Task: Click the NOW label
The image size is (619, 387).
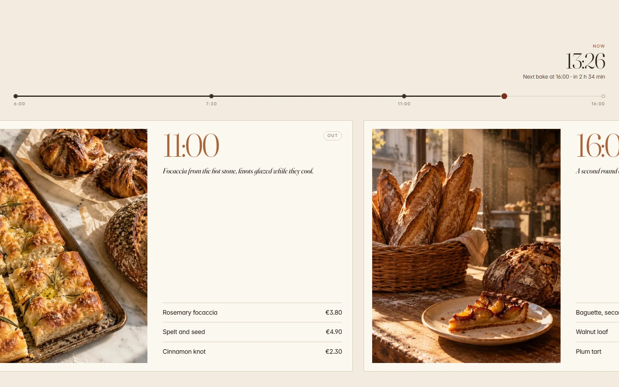Action: pyautogui.click(x=598, y=46)
